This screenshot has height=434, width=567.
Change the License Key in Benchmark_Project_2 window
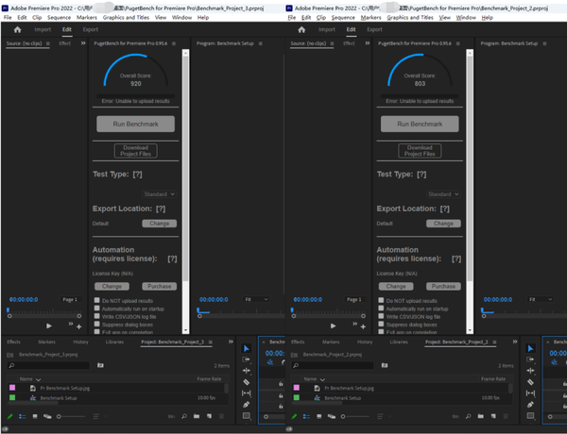point(396,286)
